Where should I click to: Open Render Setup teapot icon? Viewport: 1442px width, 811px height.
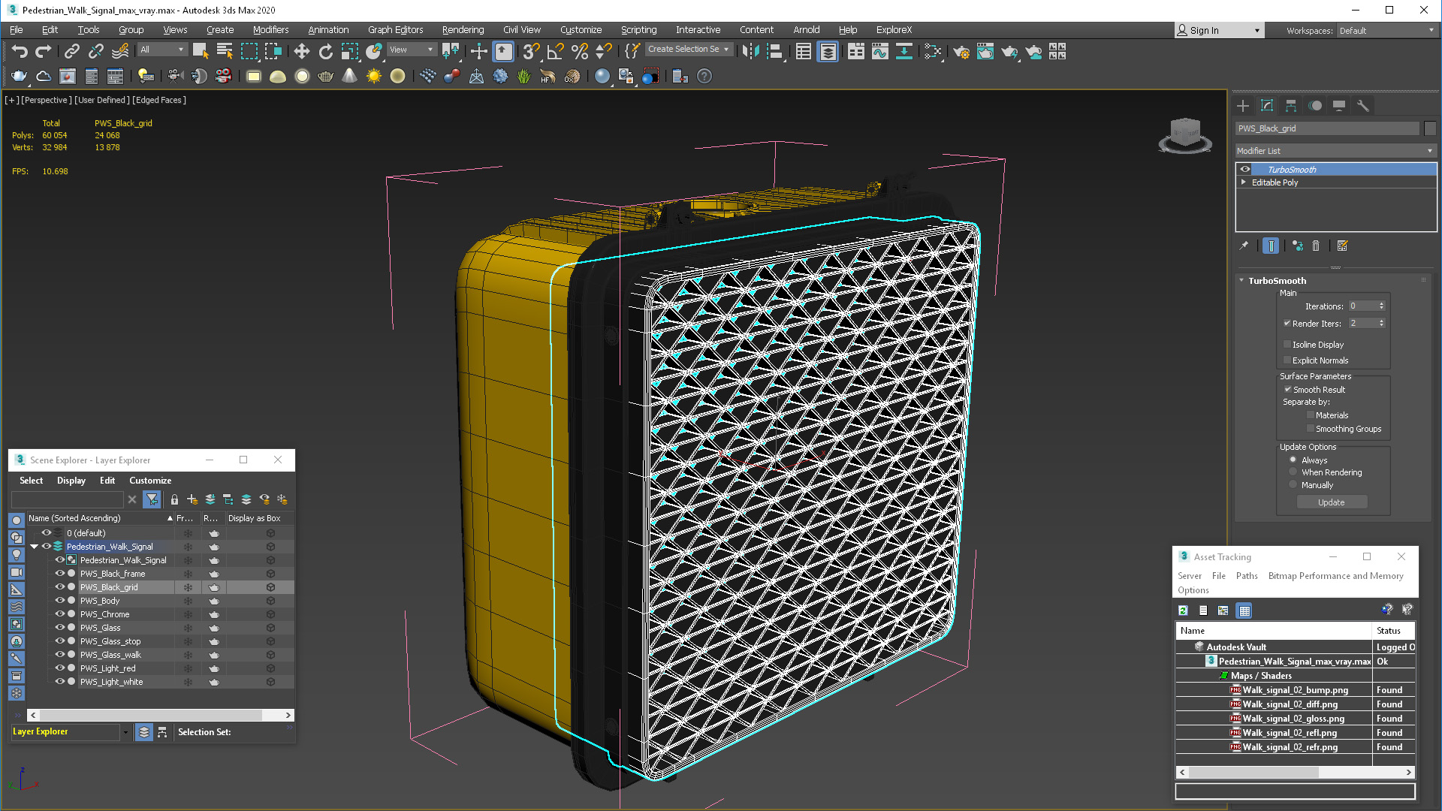pos(961,51)
